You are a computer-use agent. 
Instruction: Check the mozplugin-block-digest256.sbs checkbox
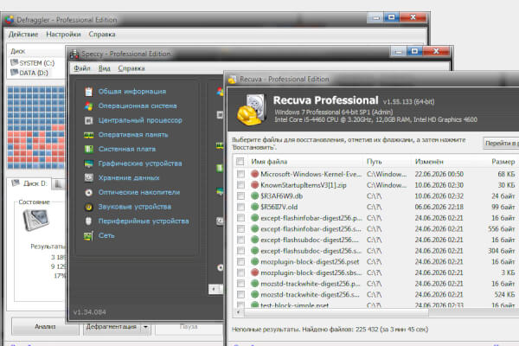(240, 272)
